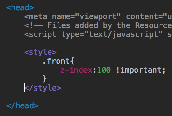The height and width of the screenshot is (116, 172).
Task: Click the closing head tag
Action: click(x=22, y=106)
